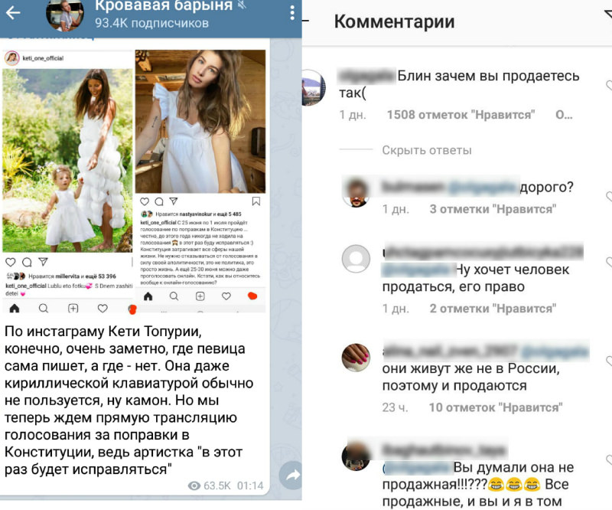Like the left Instagram photo with heart icon
The image size is (612, 510).
point(11,262)
